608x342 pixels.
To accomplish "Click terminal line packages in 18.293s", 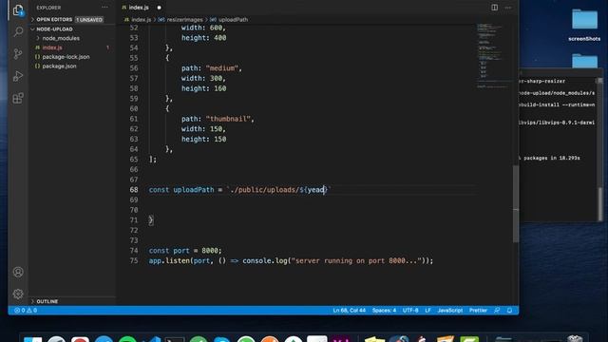I will (x=551, y=158).
